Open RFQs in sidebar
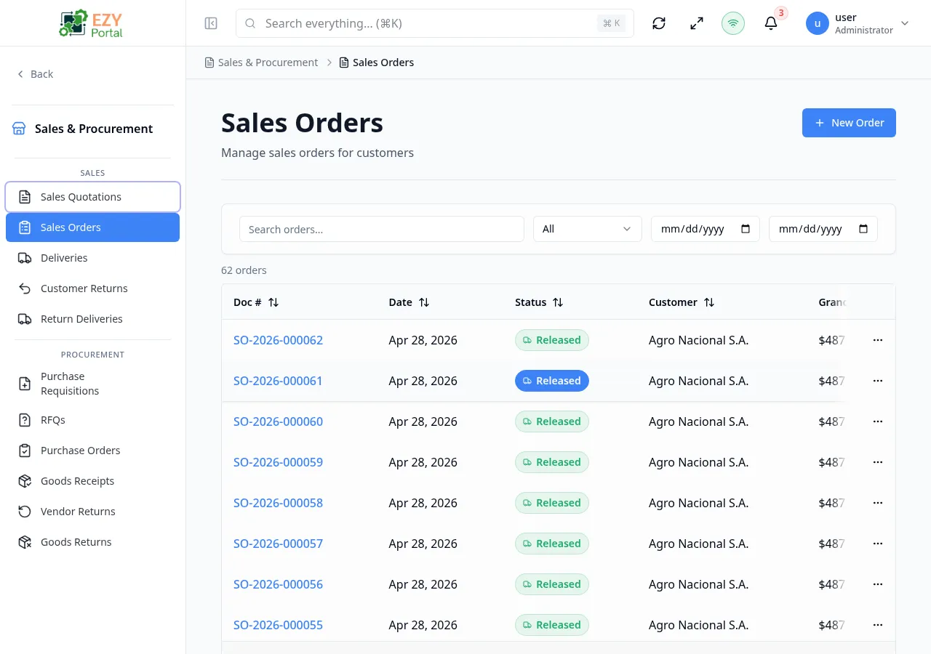The image size is (931, 654). pyautogui.click(x=92, y=420)
